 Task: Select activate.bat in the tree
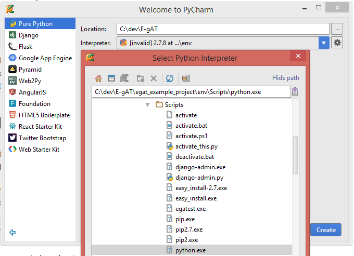tap(191, 126)
